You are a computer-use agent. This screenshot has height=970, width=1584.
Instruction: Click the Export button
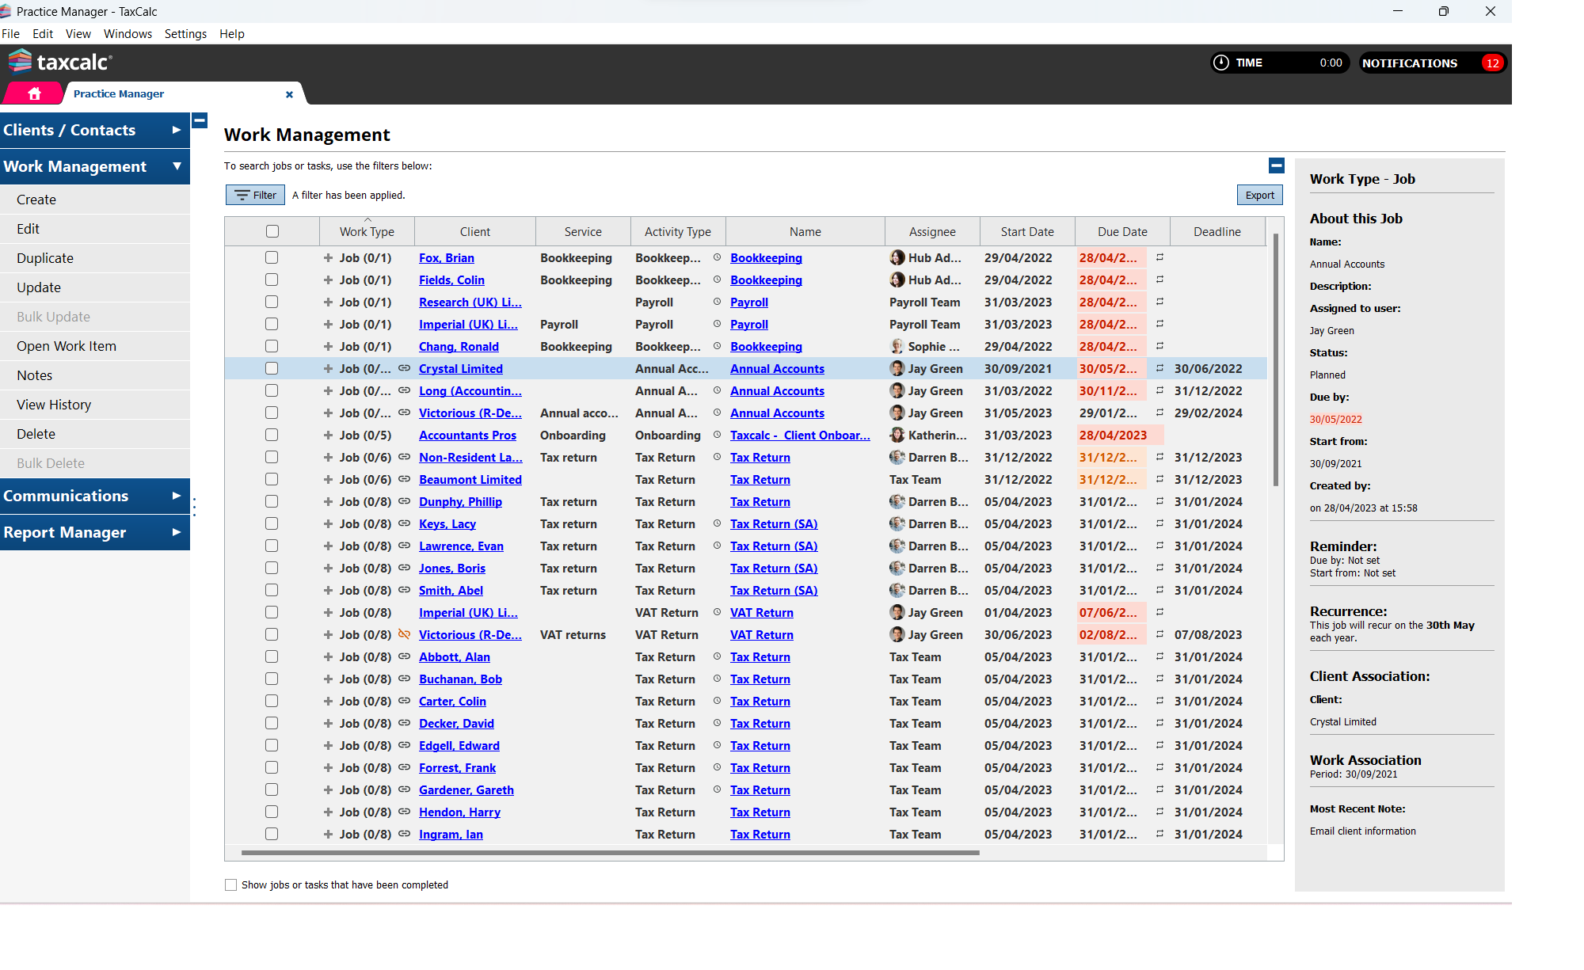[1259, 195]
